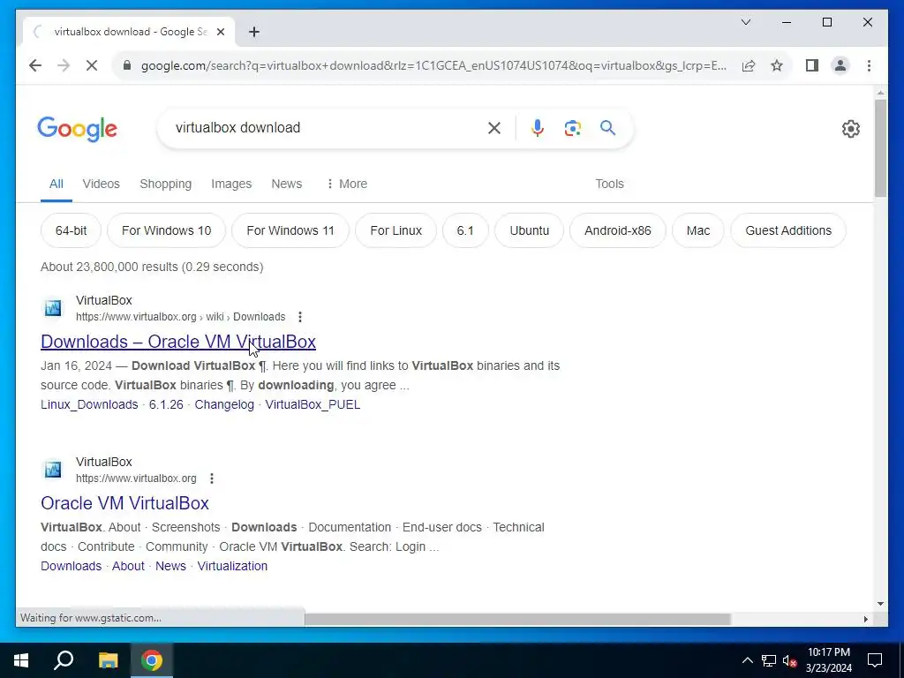The height and width of the screenshot is (678, 904).
Task: Filter results with the 64-bit chip
Action: click(x=71, y=230)
